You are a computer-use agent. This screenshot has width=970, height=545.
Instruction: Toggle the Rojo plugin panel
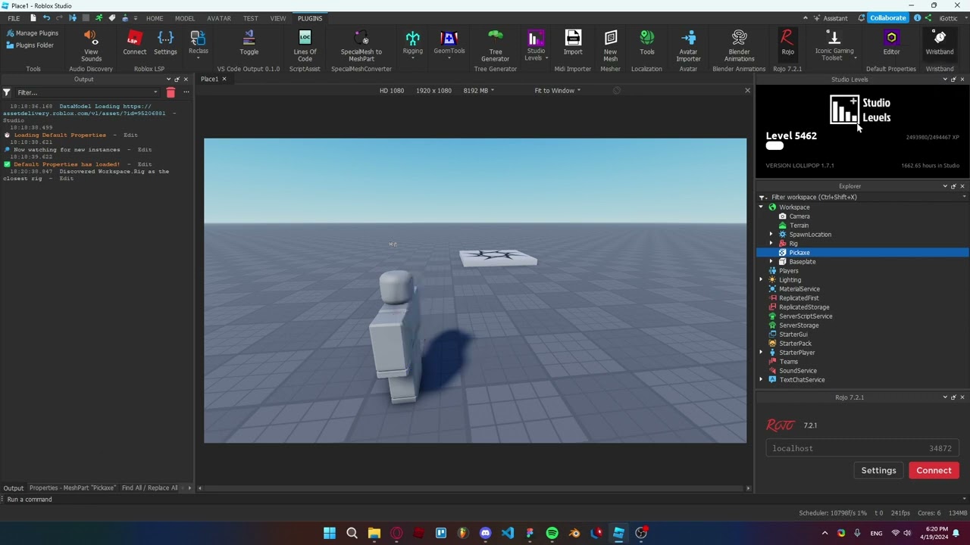point(787,43)
